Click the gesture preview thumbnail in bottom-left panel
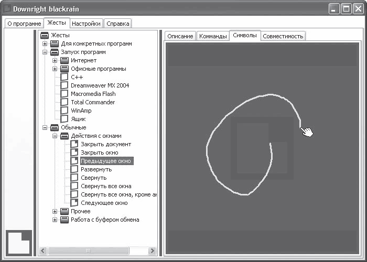This screenshot has width=367, height=262. point(19,243)
